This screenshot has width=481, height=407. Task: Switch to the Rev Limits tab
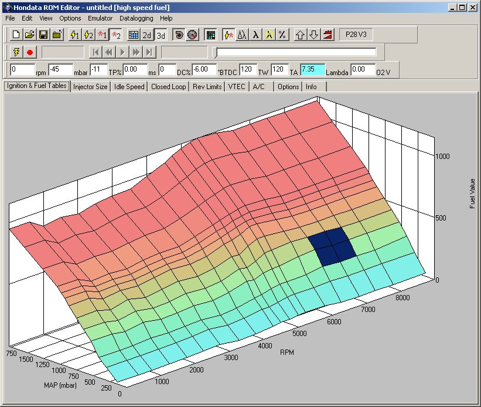[x=207, y=87]
